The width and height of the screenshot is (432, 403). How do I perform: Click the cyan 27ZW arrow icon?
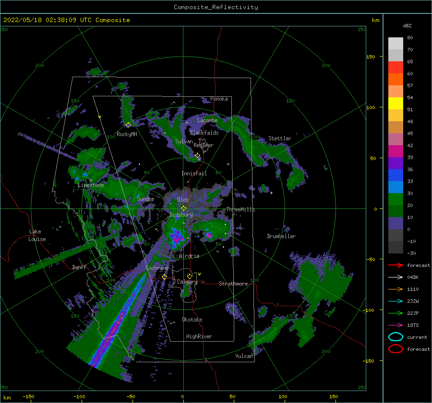pyautogui.click(x=396, y=301)
